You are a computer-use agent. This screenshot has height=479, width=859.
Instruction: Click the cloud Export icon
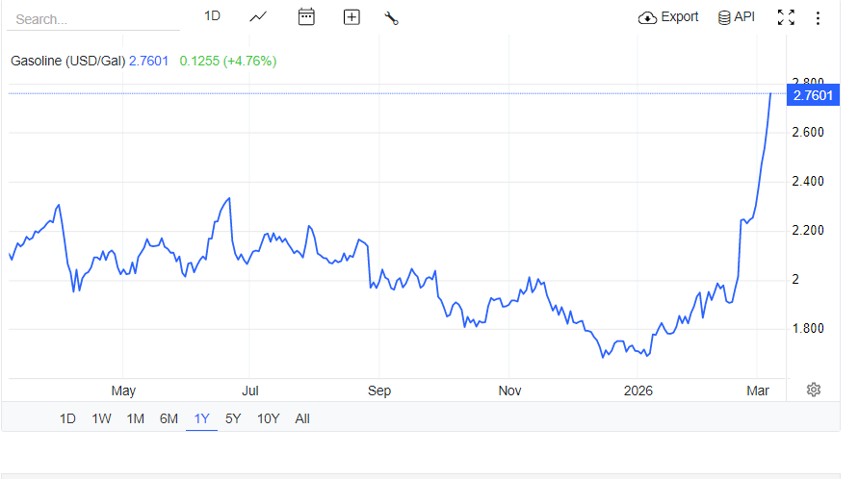(x=648, y=17)
